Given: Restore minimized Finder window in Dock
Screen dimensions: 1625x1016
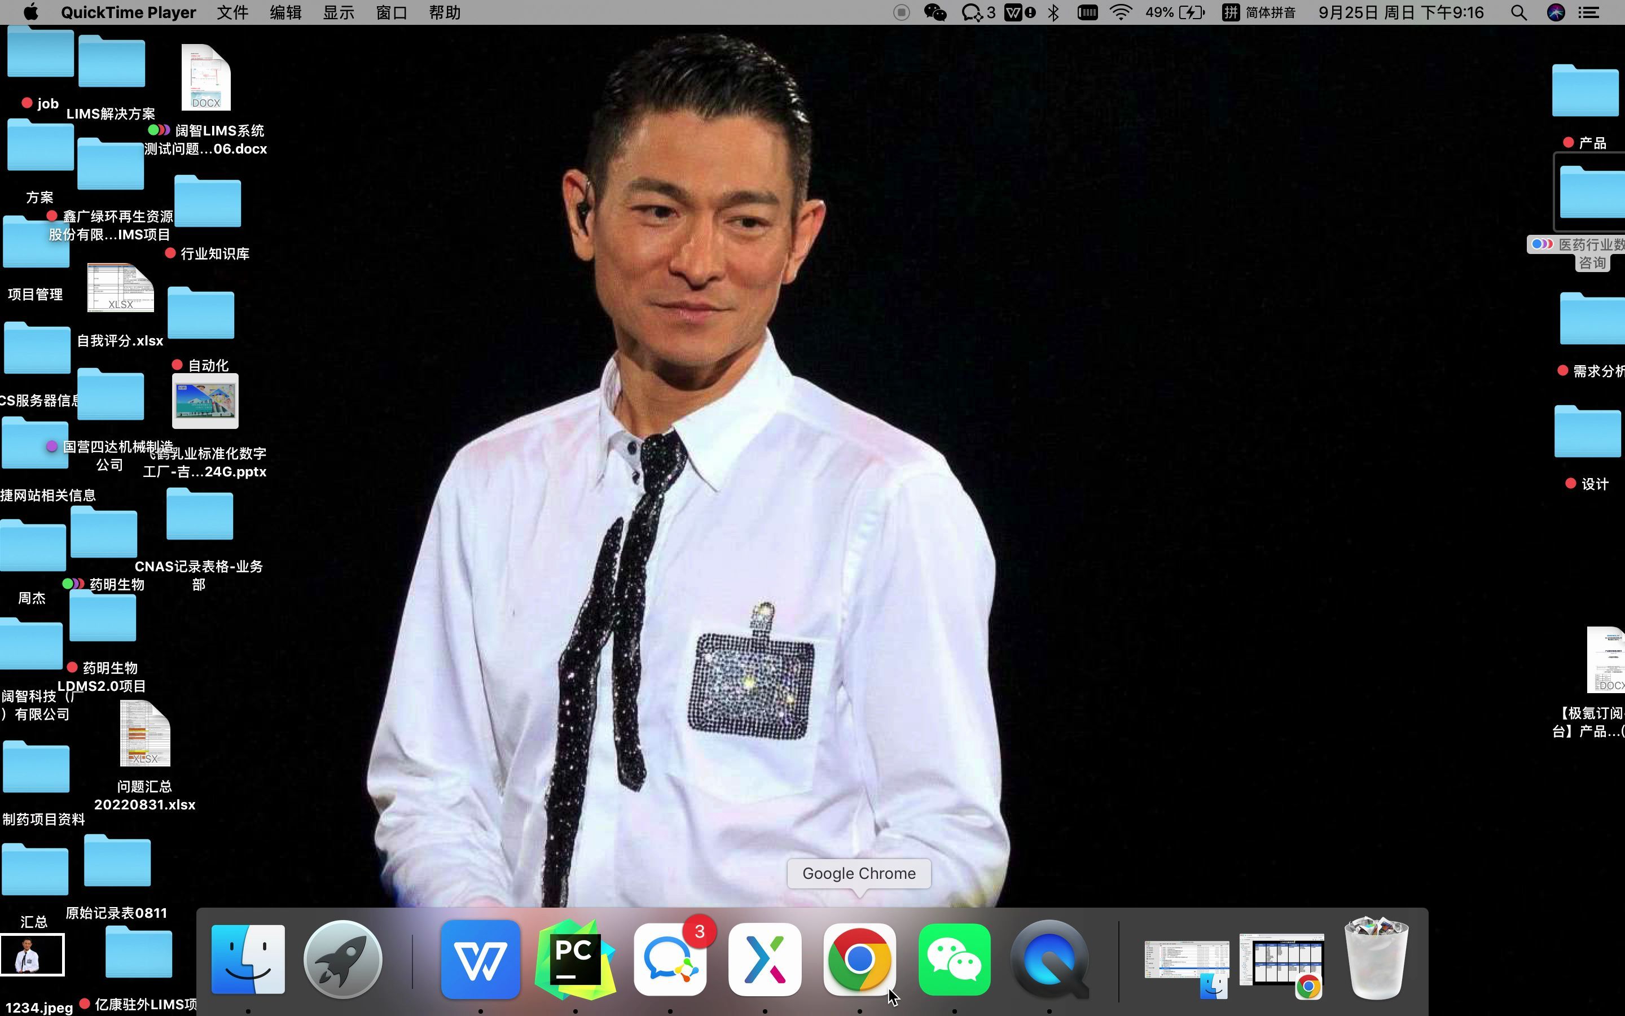Looking at the screenshot, I should click(x=1187, y=961).
